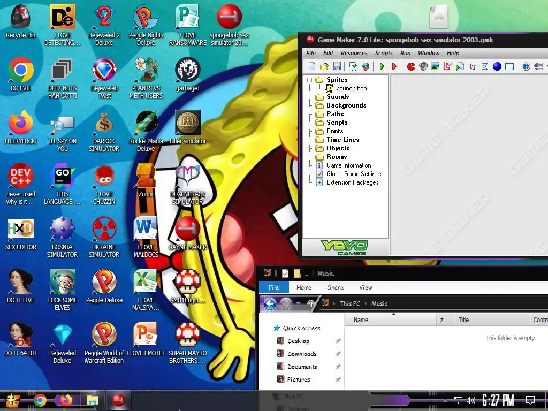Select the Bejeweled Deluxe diamond desktop icon

pos(63,343)
